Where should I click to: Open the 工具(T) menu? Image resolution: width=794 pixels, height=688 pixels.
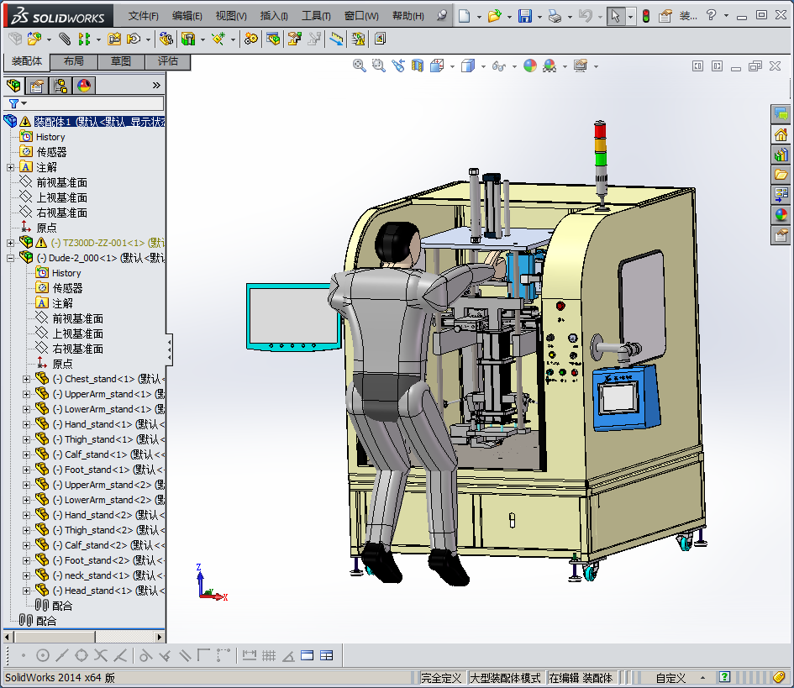click(316, 16)
